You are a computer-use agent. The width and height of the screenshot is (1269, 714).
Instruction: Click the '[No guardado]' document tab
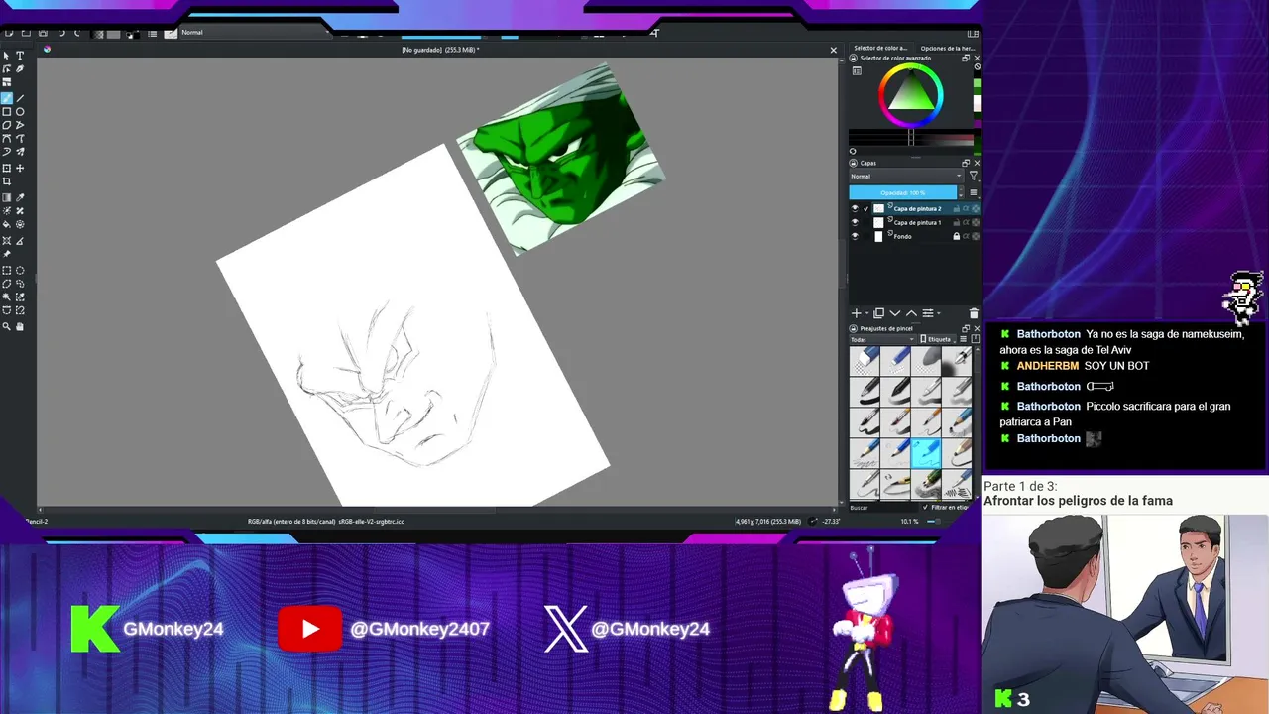[x=440, y=50]
